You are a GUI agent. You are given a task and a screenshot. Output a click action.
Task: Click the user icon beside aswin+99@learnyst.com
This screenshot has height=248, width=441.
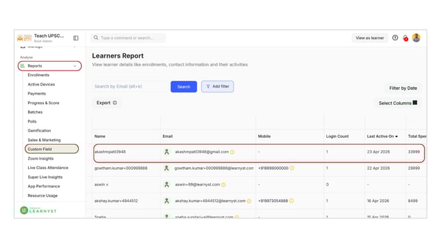166,185
